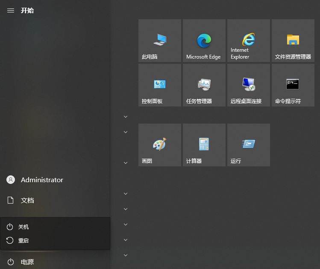Image resolution: width=320 pixels, height=269 pixels.
Task: Open 远程桌面连接 tile
Action: [249, 85]
